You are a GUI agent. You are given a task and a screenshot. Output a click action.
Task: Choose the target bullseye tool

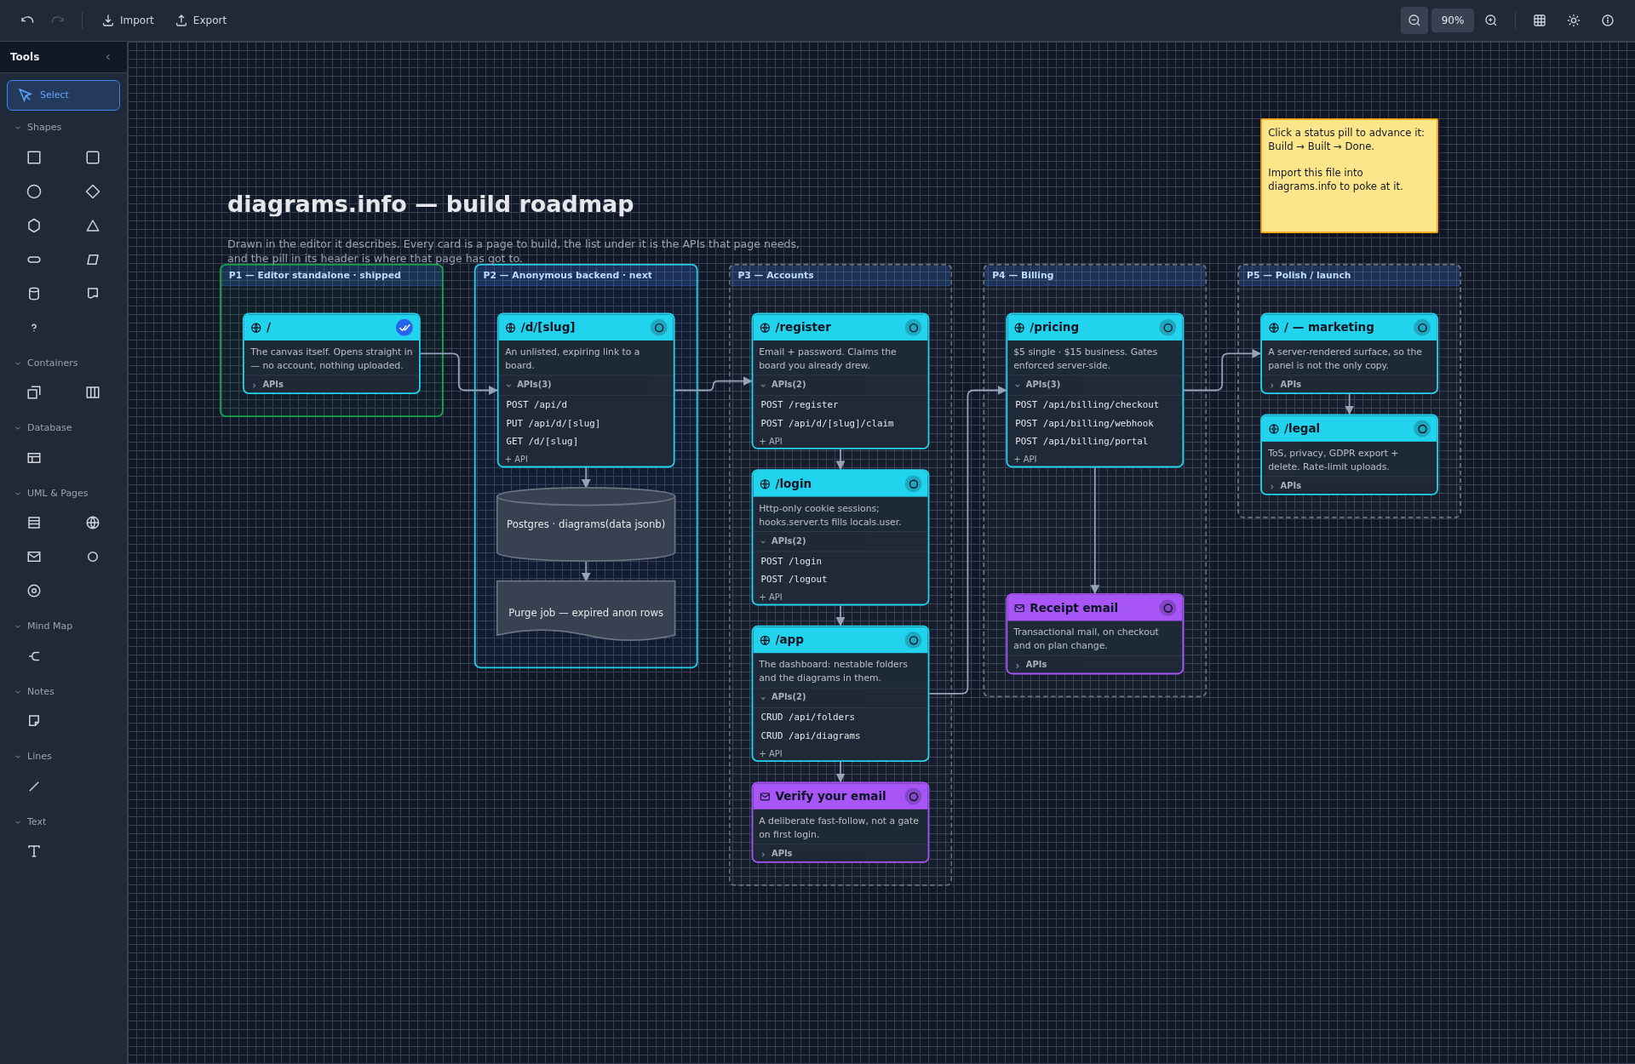tap(34, 591)
